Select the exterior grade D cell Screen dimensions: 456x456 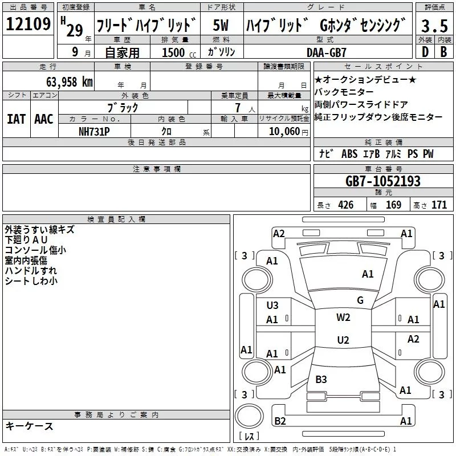point(425,52)
